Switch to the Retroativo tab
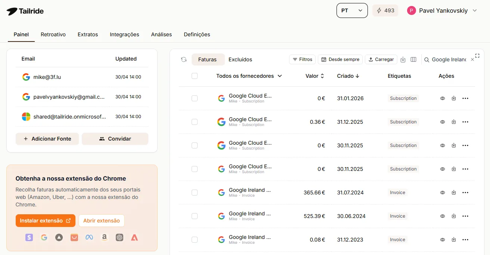Screen dimensions: 490x255 click(53, 34)
